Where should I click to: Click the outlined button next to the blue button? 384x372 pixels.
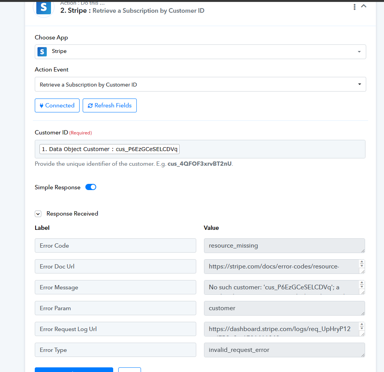point(129,370)
